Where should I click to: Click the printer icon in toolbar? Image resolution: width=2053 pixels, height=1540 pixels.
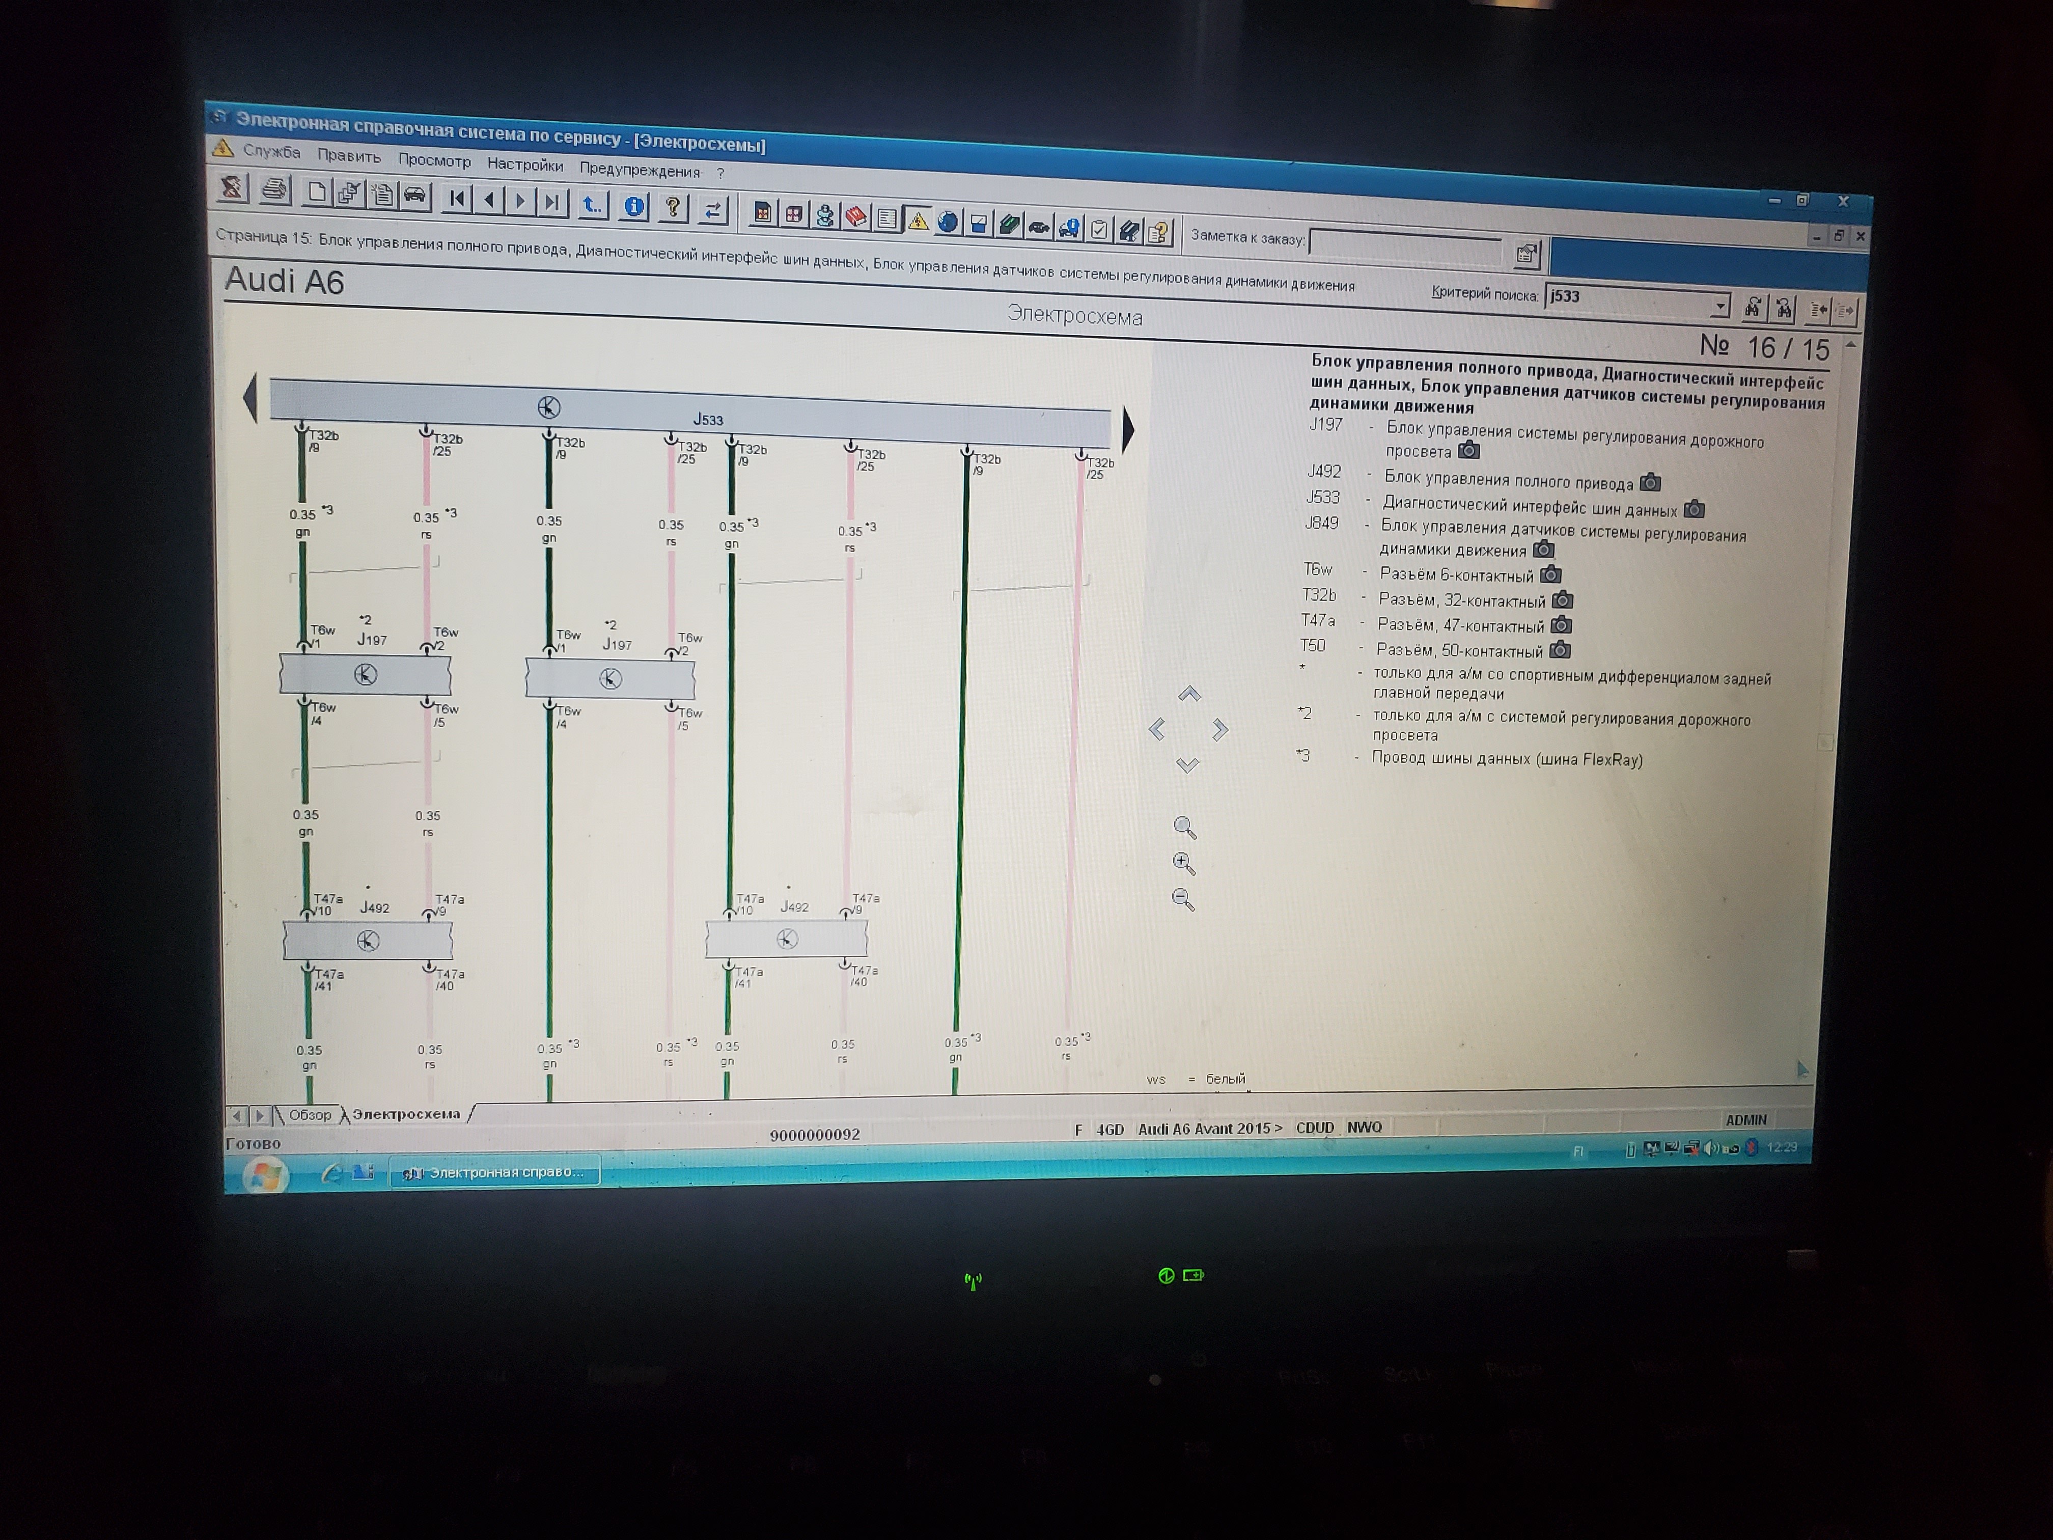[x=274, y=190]
